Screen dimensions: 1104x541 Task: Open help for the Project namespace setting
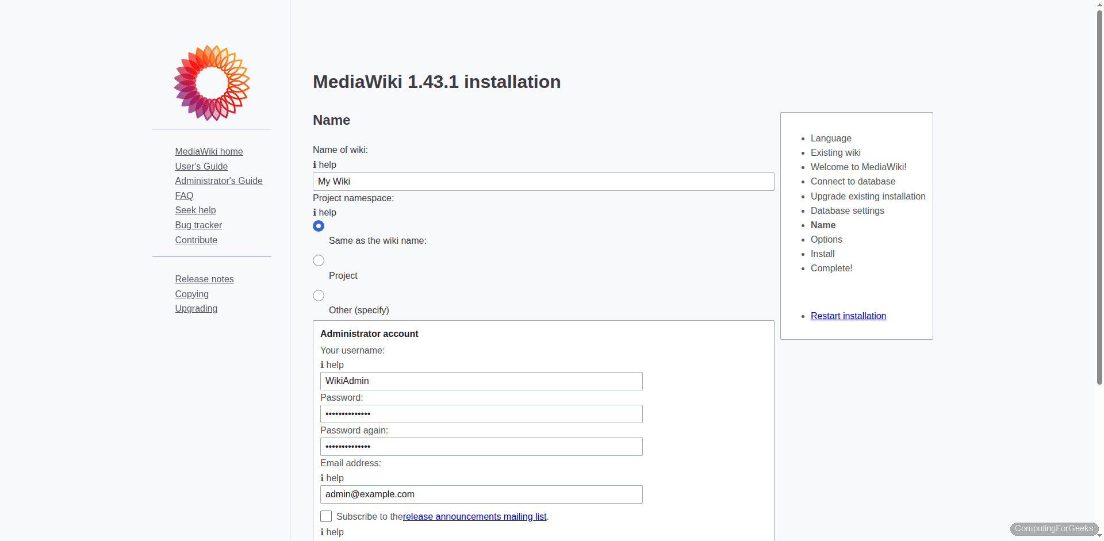[x=324, y=213]
